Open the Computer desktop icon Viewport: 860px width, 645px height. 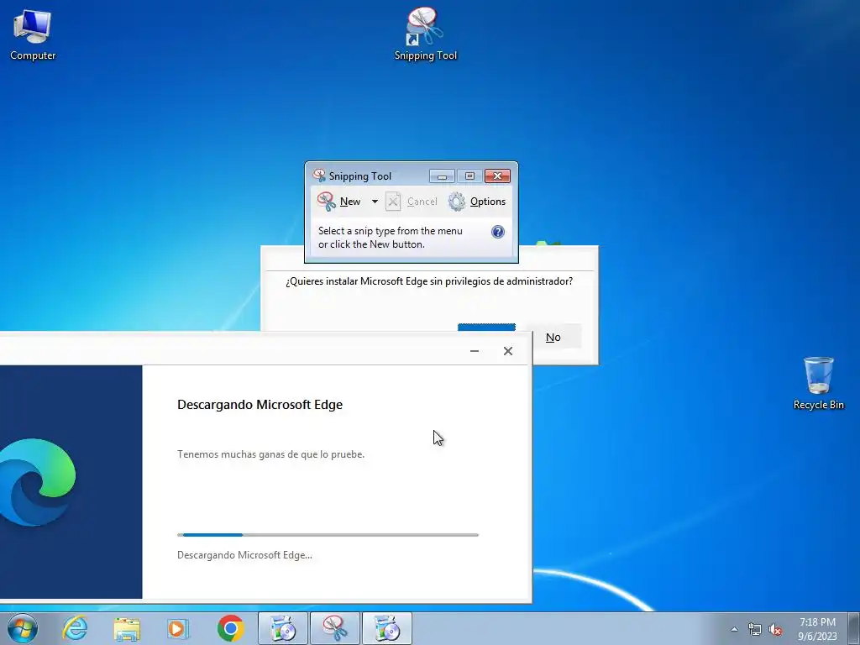coord(33,34)
